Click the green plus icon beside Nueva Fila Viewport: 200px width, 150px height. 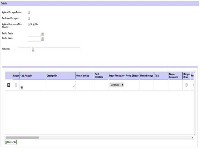[x=6, y=142]
